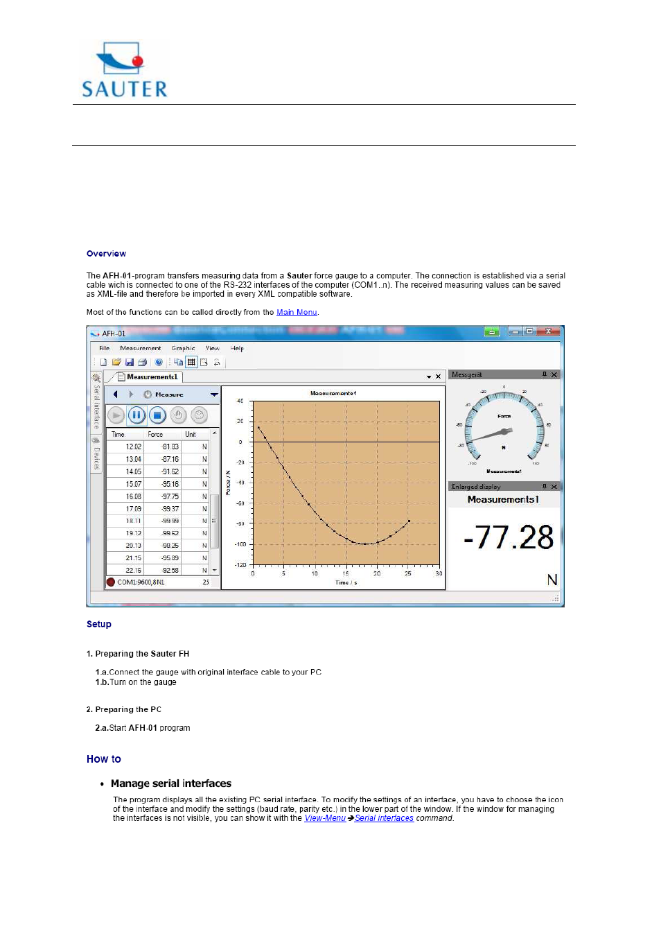Click the enlarged -77.28 reading
Screen dimensions: 661x936
509,537
